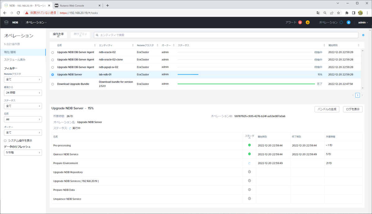Viewport: 372px width, 214px height.
Task: Go to page 1 in the pagination
Action: click(357, 95)
